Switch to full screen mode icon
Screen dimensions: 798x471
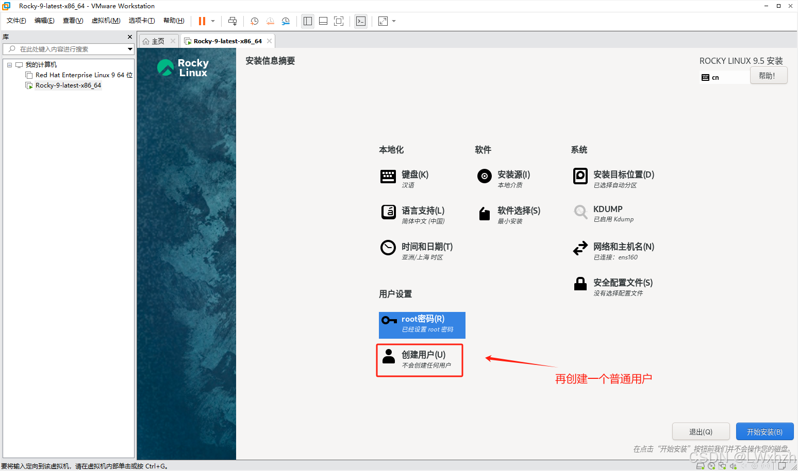(339, 21)
